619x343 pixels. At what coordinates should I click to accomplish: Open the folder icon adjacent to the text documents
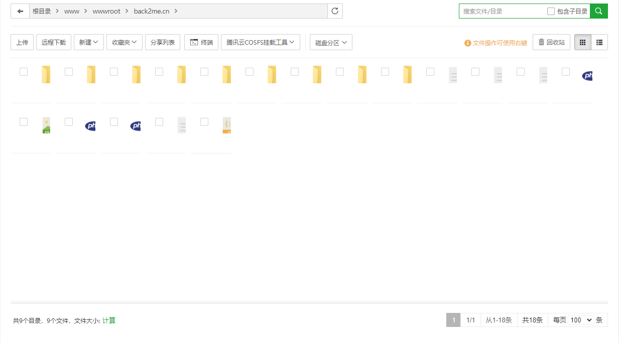[x=408, y=75]
